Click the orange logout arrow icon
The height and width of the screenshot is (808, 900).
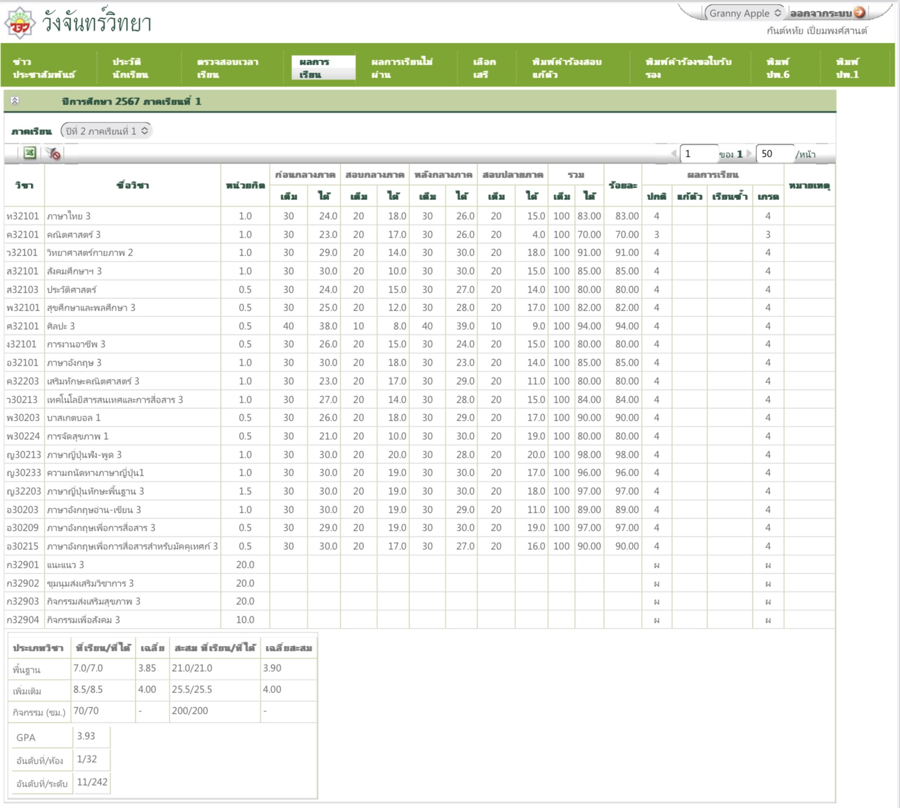859,12
